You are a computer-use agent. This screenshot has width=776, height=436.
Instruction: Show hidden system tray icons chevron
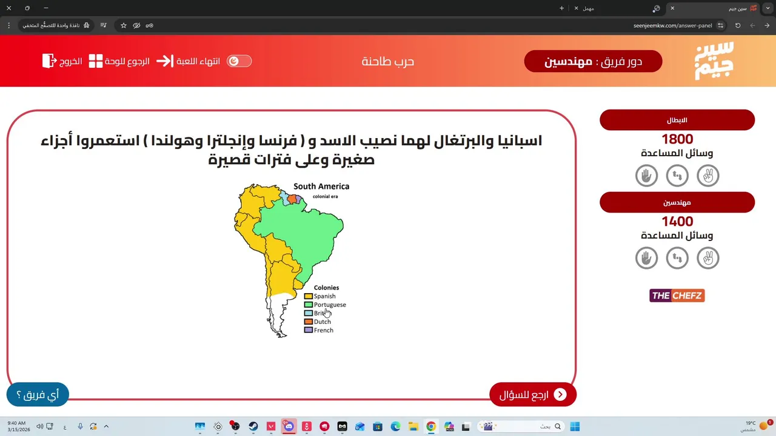(106, 427)
